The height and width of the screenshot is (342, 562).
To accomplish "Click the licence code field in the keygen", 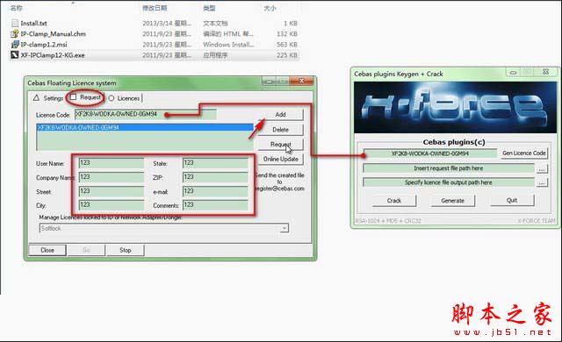I will 430,153.
